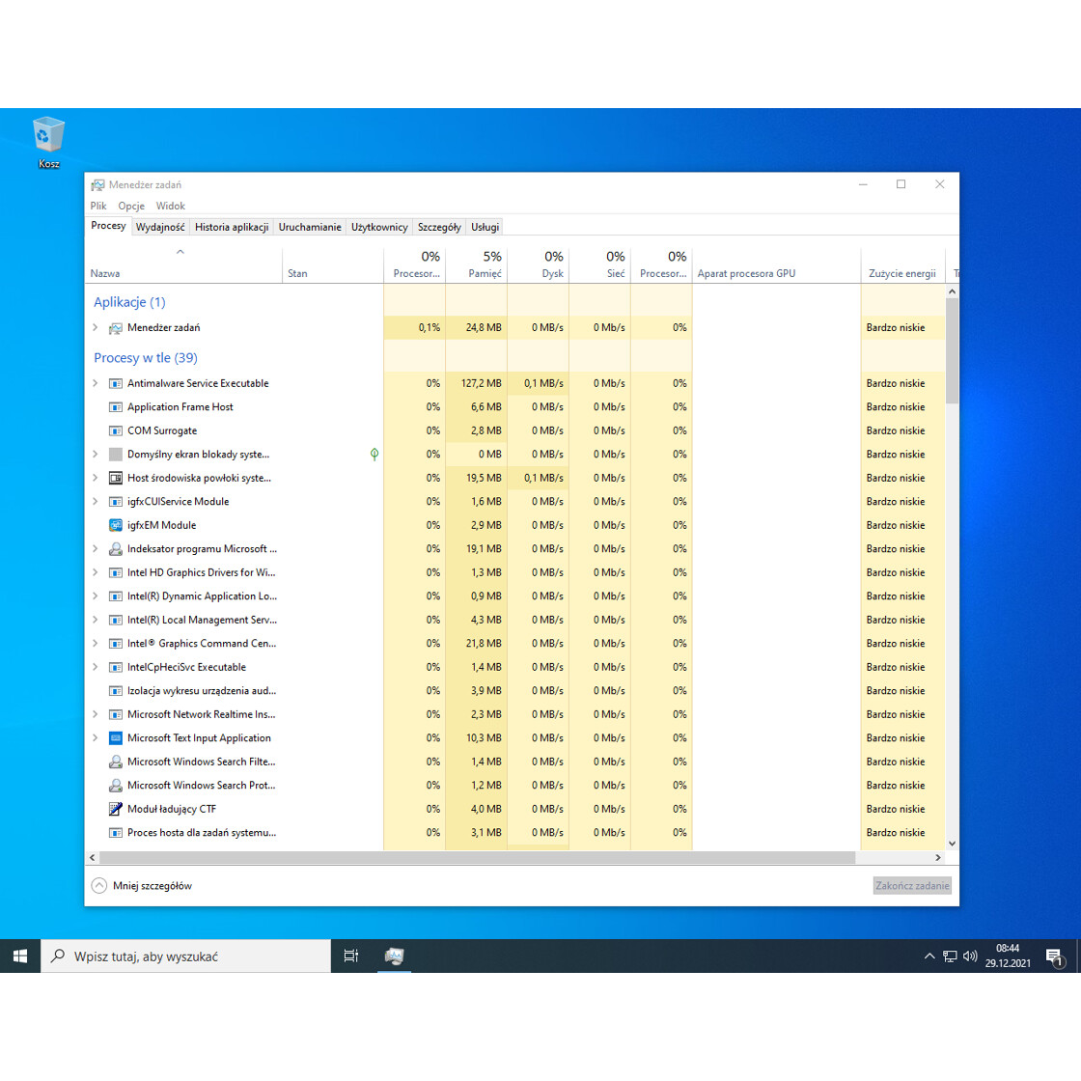Click the Task View icon on taskbar

coord(350,956)
